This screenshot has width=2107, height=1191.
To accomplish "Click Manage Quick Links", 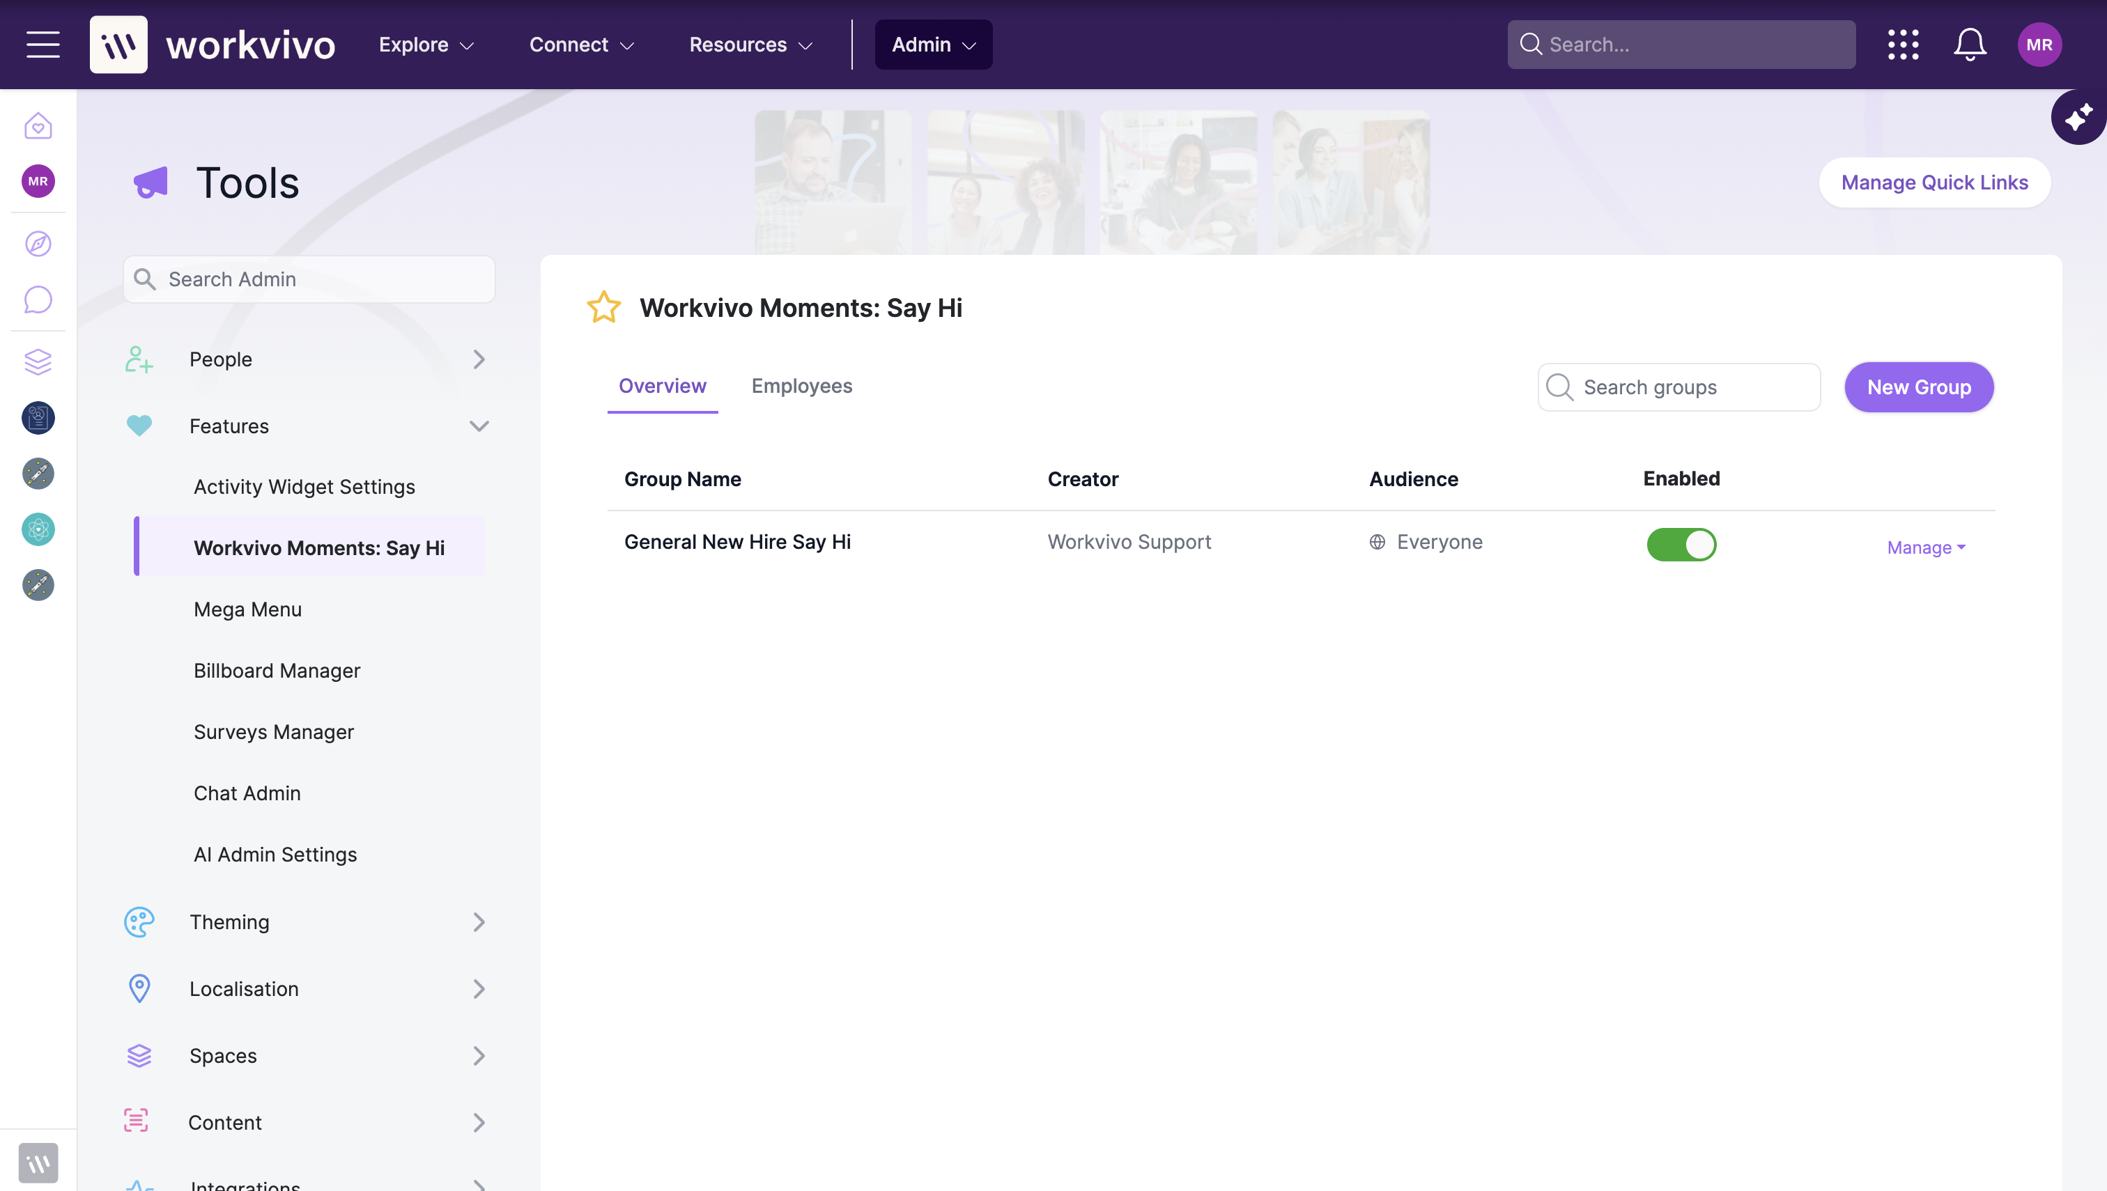I will tap(1934, 182).
